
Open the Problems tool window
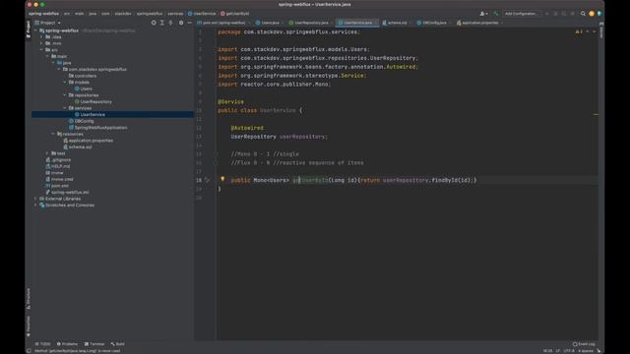coord(67,344)
